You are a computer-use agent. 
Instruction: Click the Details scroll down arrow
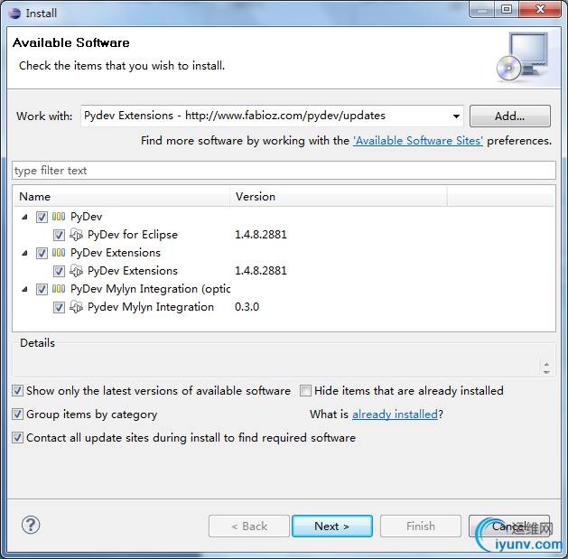coord(546,372)
